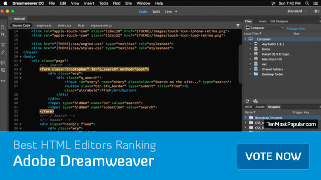The width and height of the screenshot is (321, 180).
Task: Click the Remove Comment icon
Action: point(3,70)
